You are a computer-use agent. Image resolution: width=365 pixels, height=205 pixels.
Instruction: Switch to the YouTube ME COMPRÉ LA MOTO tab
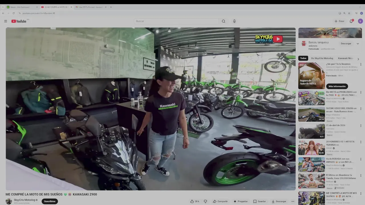coord(56,7)
